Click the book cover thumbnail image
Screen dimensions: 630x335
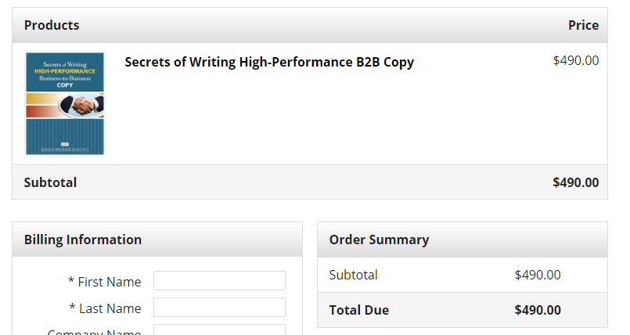(65, 103)
